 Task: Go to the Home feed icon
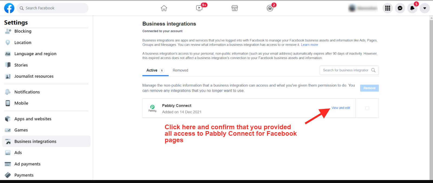(x=164, y=8)
